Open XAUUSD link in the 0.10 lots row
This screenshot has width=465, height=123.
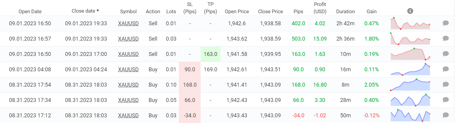[128, 85]
